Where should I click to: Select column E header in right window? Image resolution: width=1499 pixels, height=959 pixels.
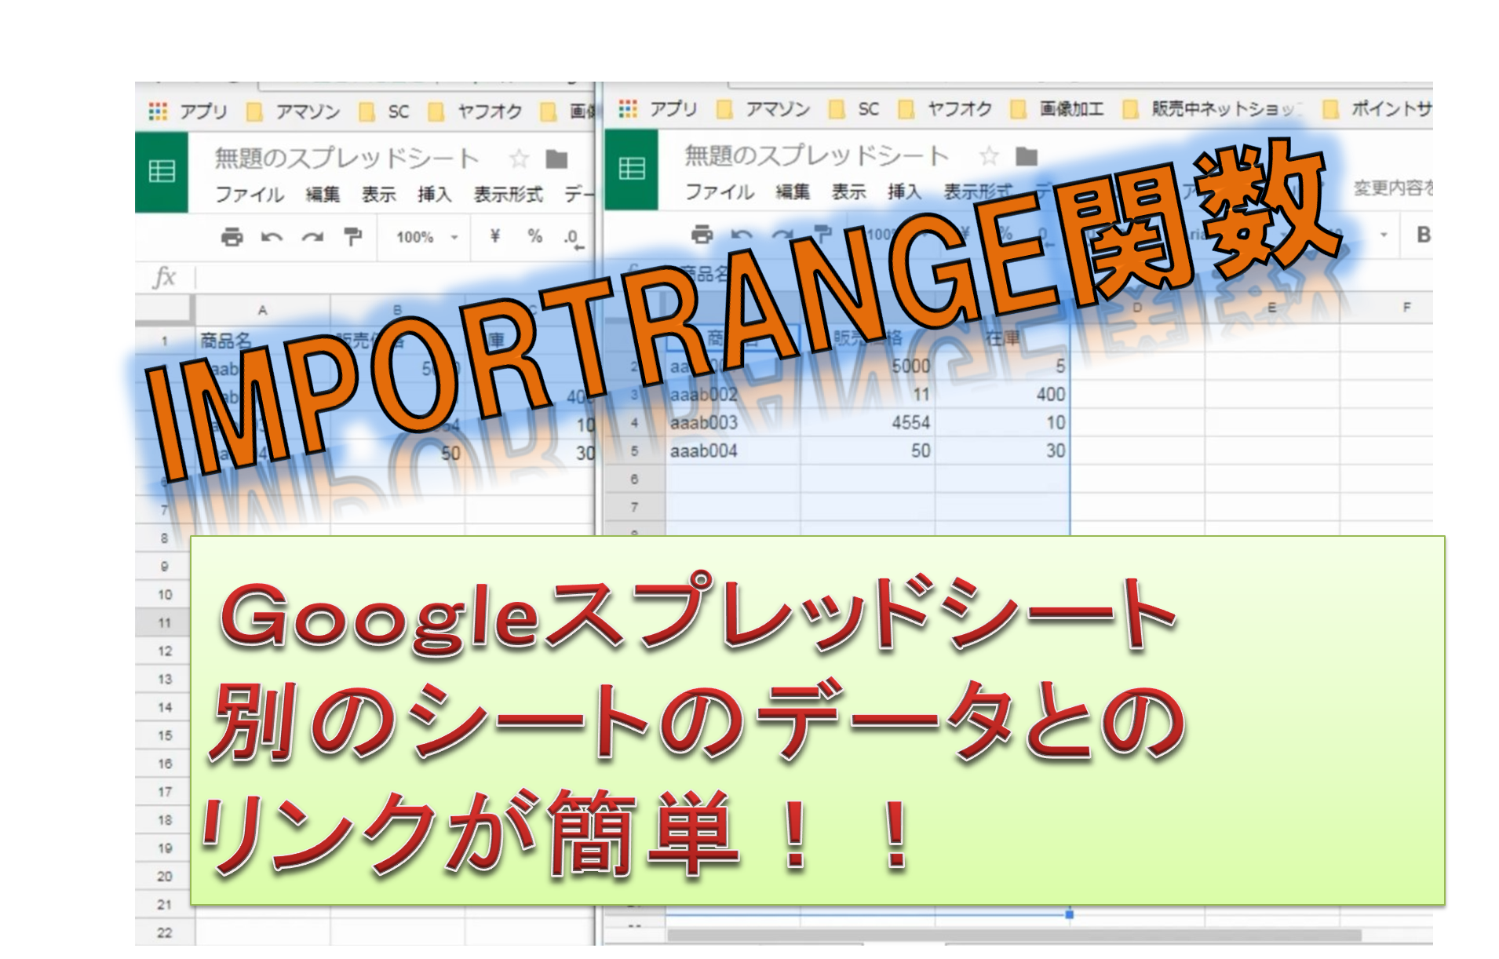(x=1271, y=308)
